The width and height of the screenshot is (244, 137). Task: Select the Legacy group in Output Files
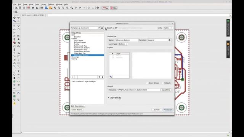(x=74, y=59)
